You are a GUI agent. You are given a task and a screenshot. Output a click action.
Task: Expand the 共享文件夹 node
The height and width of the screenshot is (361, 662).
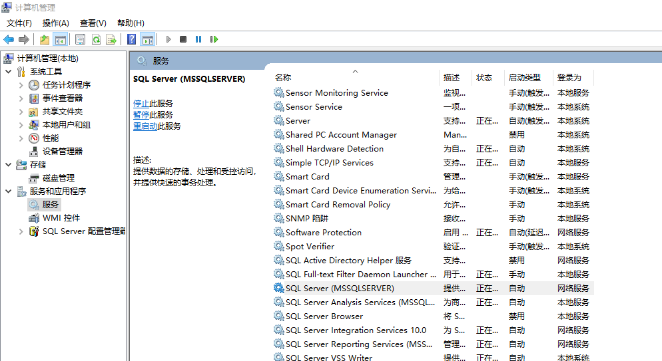(x=21, y=112)
